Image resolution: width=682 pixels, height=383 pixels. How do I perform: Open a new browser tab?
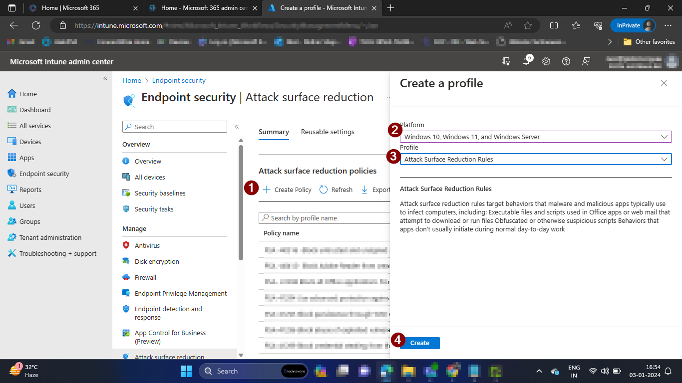tap(391, 8)
